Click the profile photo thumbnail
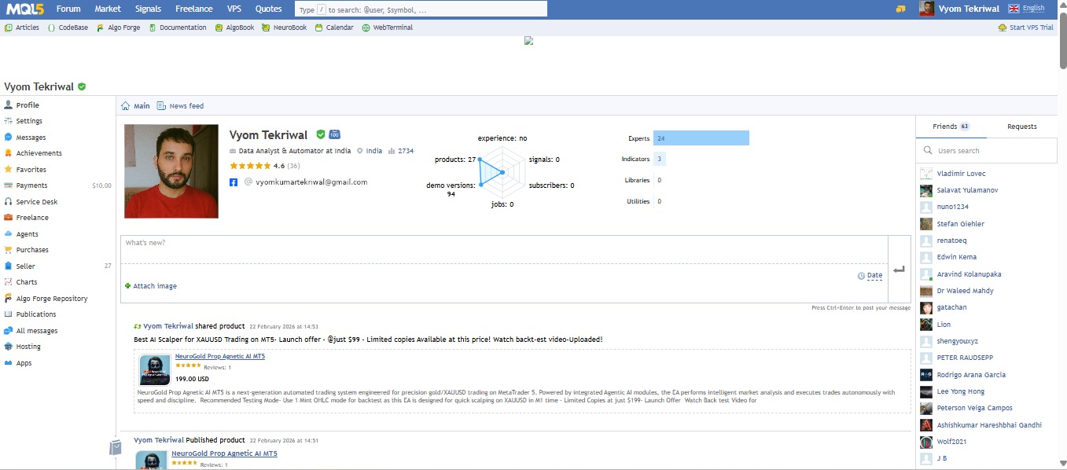Screen dimensions: 1067x470 point(171,171)
